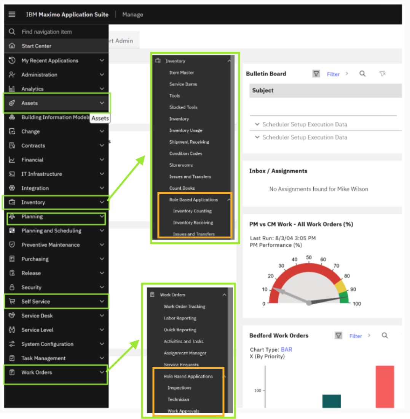This screenshot has height=419, width=410.
Task: Open Inventory Usage application
Action: [x=186, y=130]
